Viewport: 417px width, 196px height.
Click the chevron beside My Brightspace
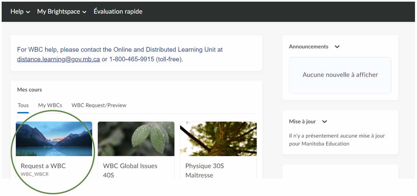(84, 12)
